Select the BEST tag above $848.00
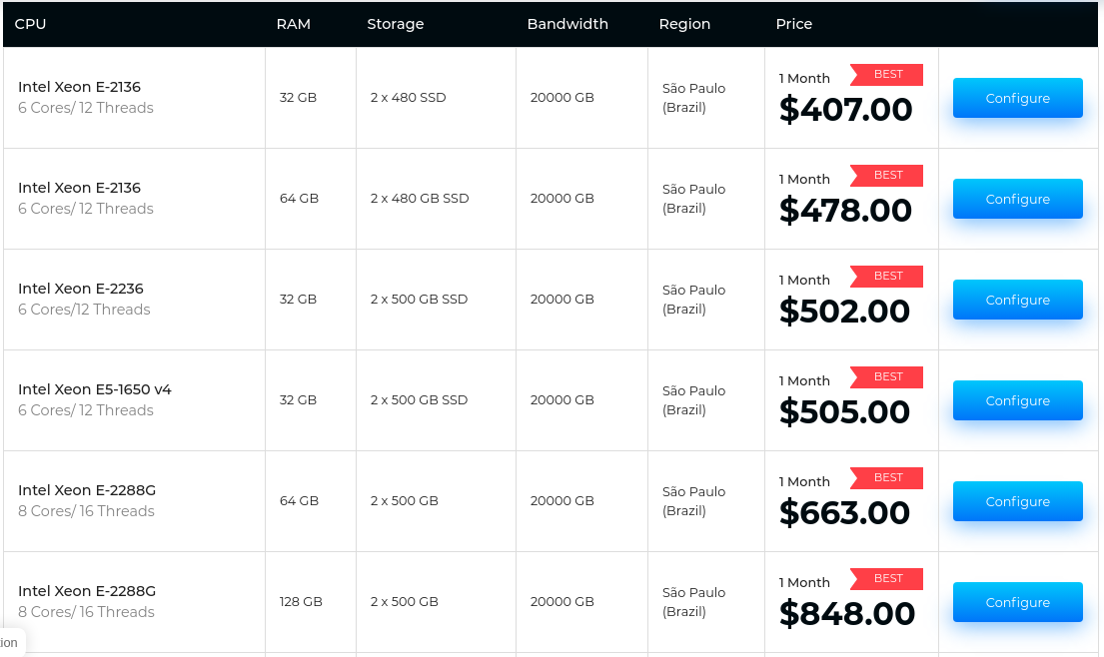The width and height of the screenshot is (1104, 657). [887, 579]
